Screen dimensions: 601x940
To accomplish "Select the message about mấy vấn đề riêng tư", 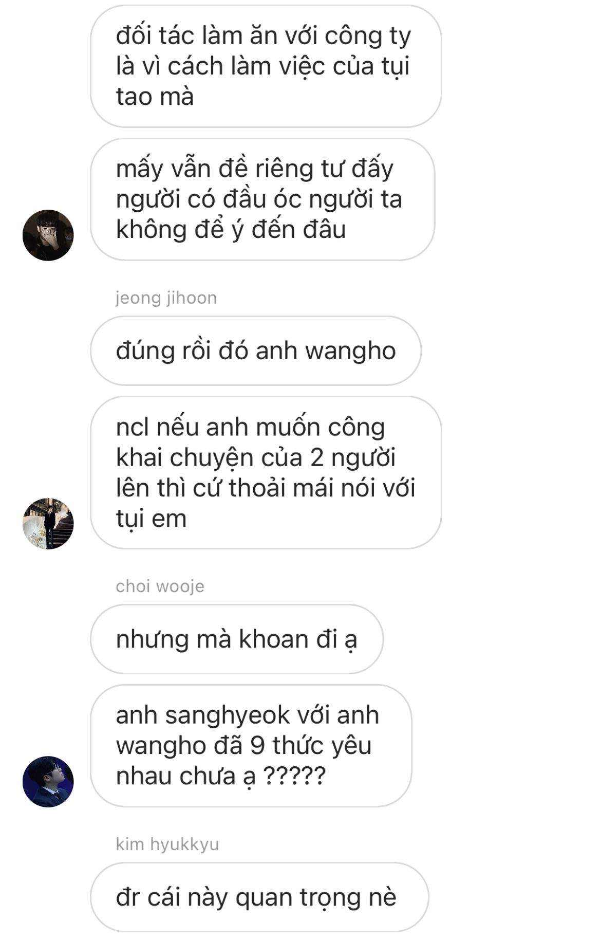I will pos(262,199).
